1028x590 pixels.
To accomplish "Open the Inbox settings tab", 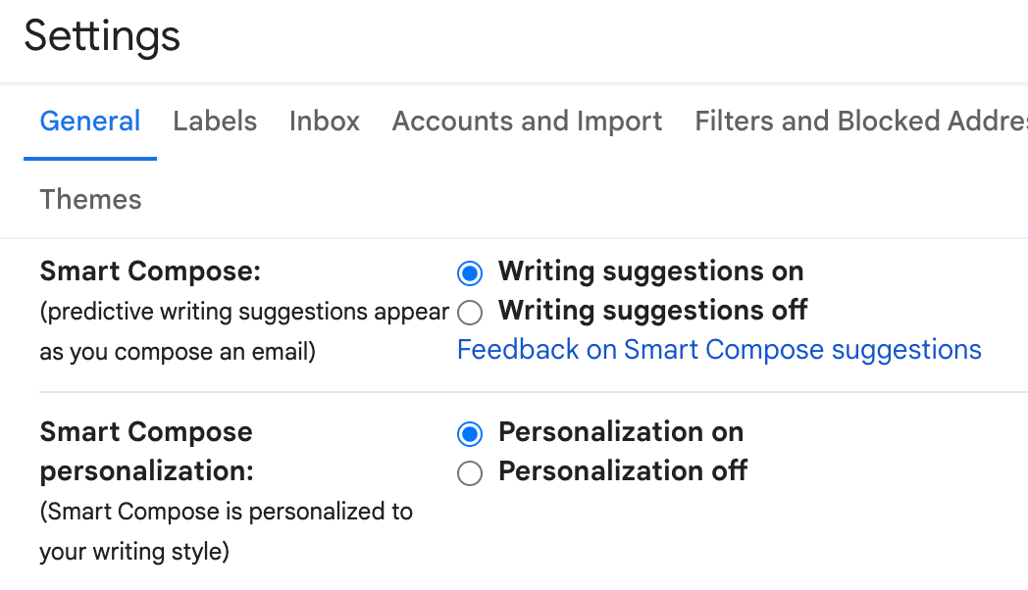I will (324, 121).
